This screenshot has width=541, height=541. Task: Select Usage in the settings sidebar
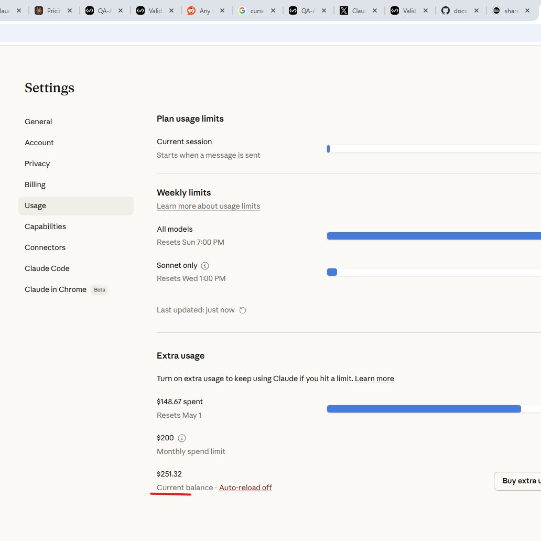[x=76, y=205]
